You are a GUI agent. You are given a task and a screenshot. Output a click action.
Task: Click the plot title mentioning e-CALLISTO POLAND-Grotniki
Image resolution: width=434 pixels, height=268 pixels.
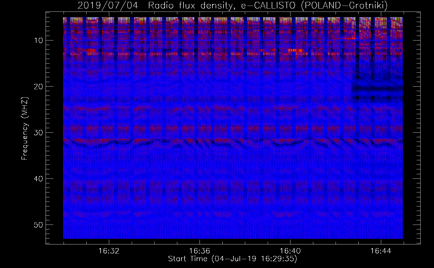[x=233, y=6]
